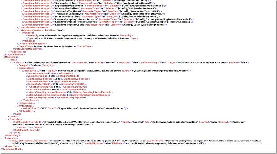The width and height of the screenshot is (277, 154).
Task: Collapse the Monitoring XML node
Action: pos(2,57)
